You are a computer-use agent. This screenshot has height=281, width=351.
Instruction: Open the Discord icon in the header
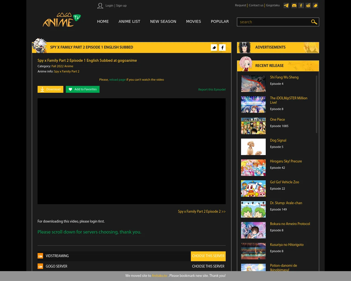[x=294, y=5]
